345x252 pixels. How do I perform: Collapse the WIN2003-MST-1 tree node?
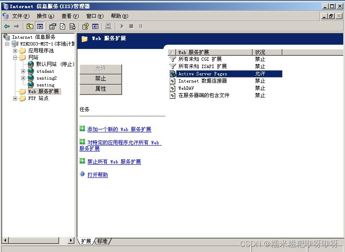[x=7, y=44]
